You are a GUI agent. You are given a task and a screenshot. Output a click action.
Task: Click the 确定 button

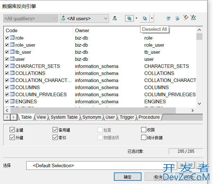[128, 177]
